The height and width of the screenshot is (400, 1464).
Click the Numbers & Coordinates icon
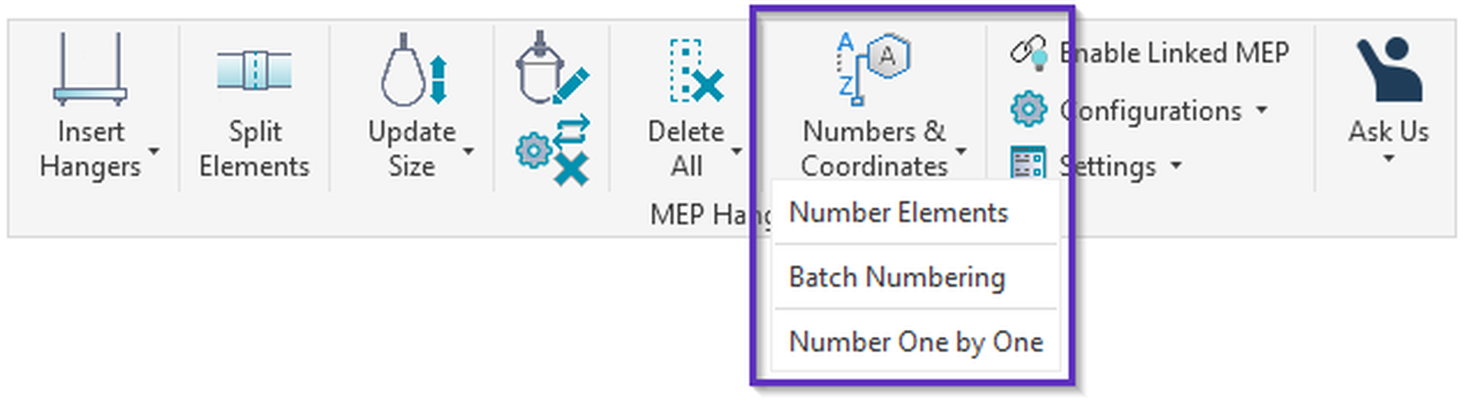(x=873, y=69)
